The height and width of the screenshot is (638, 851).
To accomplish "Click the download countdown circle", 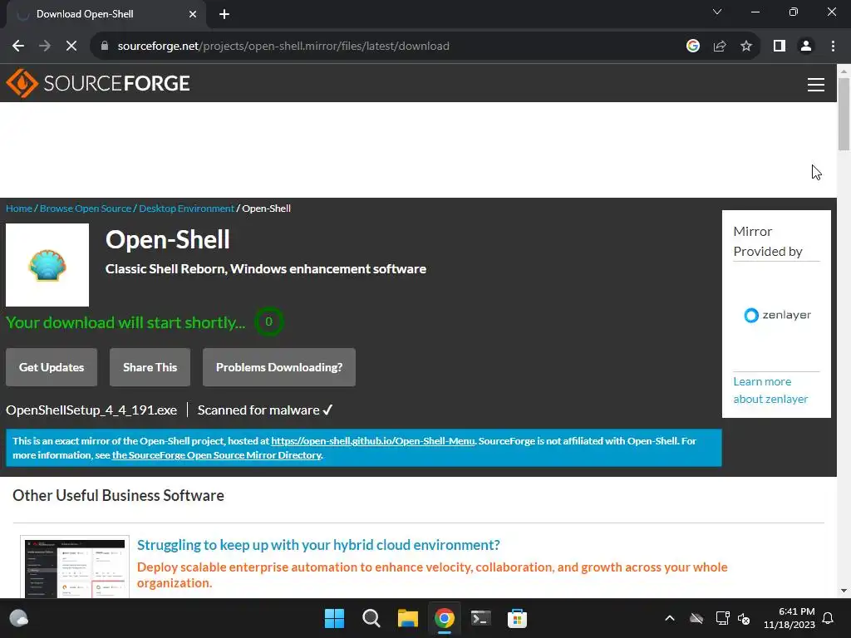I will click(x=268, y=321).
